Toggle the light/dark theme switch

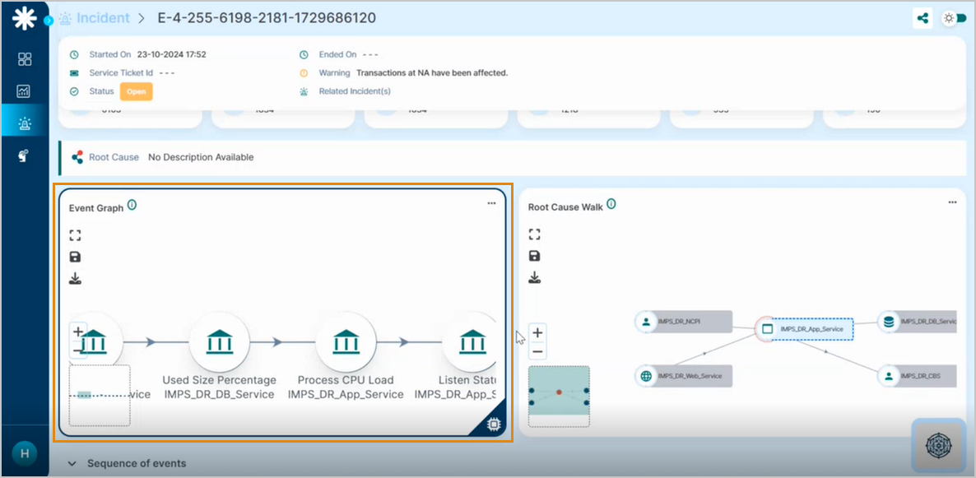955,18
